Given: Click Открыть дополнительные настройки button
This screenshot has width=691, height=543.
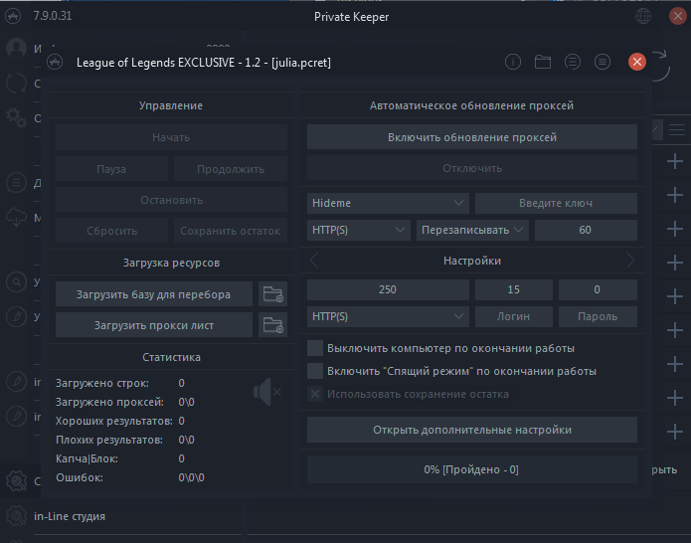Looking at the screenshot, I should pos(471,430).
